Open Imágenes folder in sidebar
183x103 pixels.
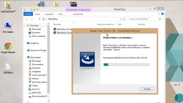tap(36, 72)
